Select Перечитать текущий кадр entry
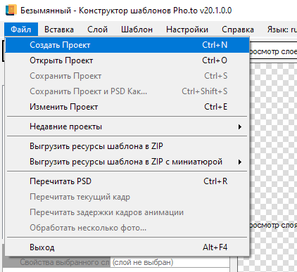Image resolution: width=297 pixels, height=272 pixels. 127,197
